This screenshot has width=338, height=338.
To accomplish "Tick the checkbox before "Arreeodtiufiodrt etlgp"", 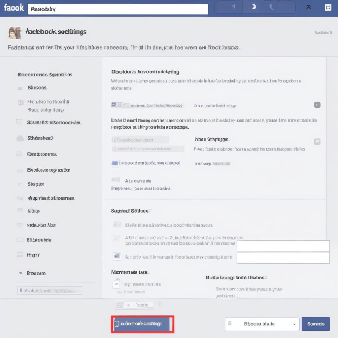I will point(114,105).
